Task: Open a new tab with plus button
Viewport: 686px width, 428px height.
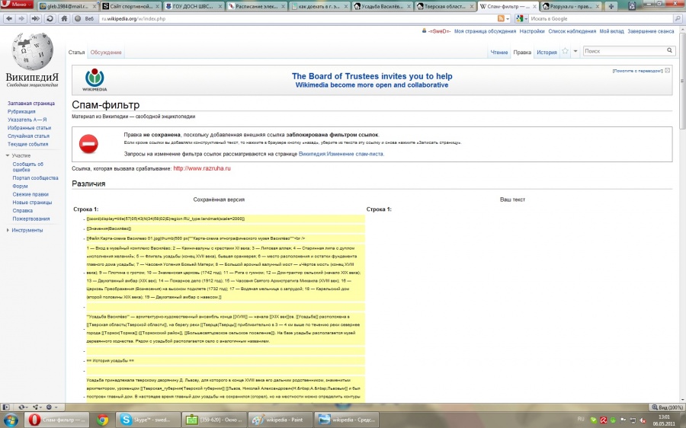Action: (611, 6)
